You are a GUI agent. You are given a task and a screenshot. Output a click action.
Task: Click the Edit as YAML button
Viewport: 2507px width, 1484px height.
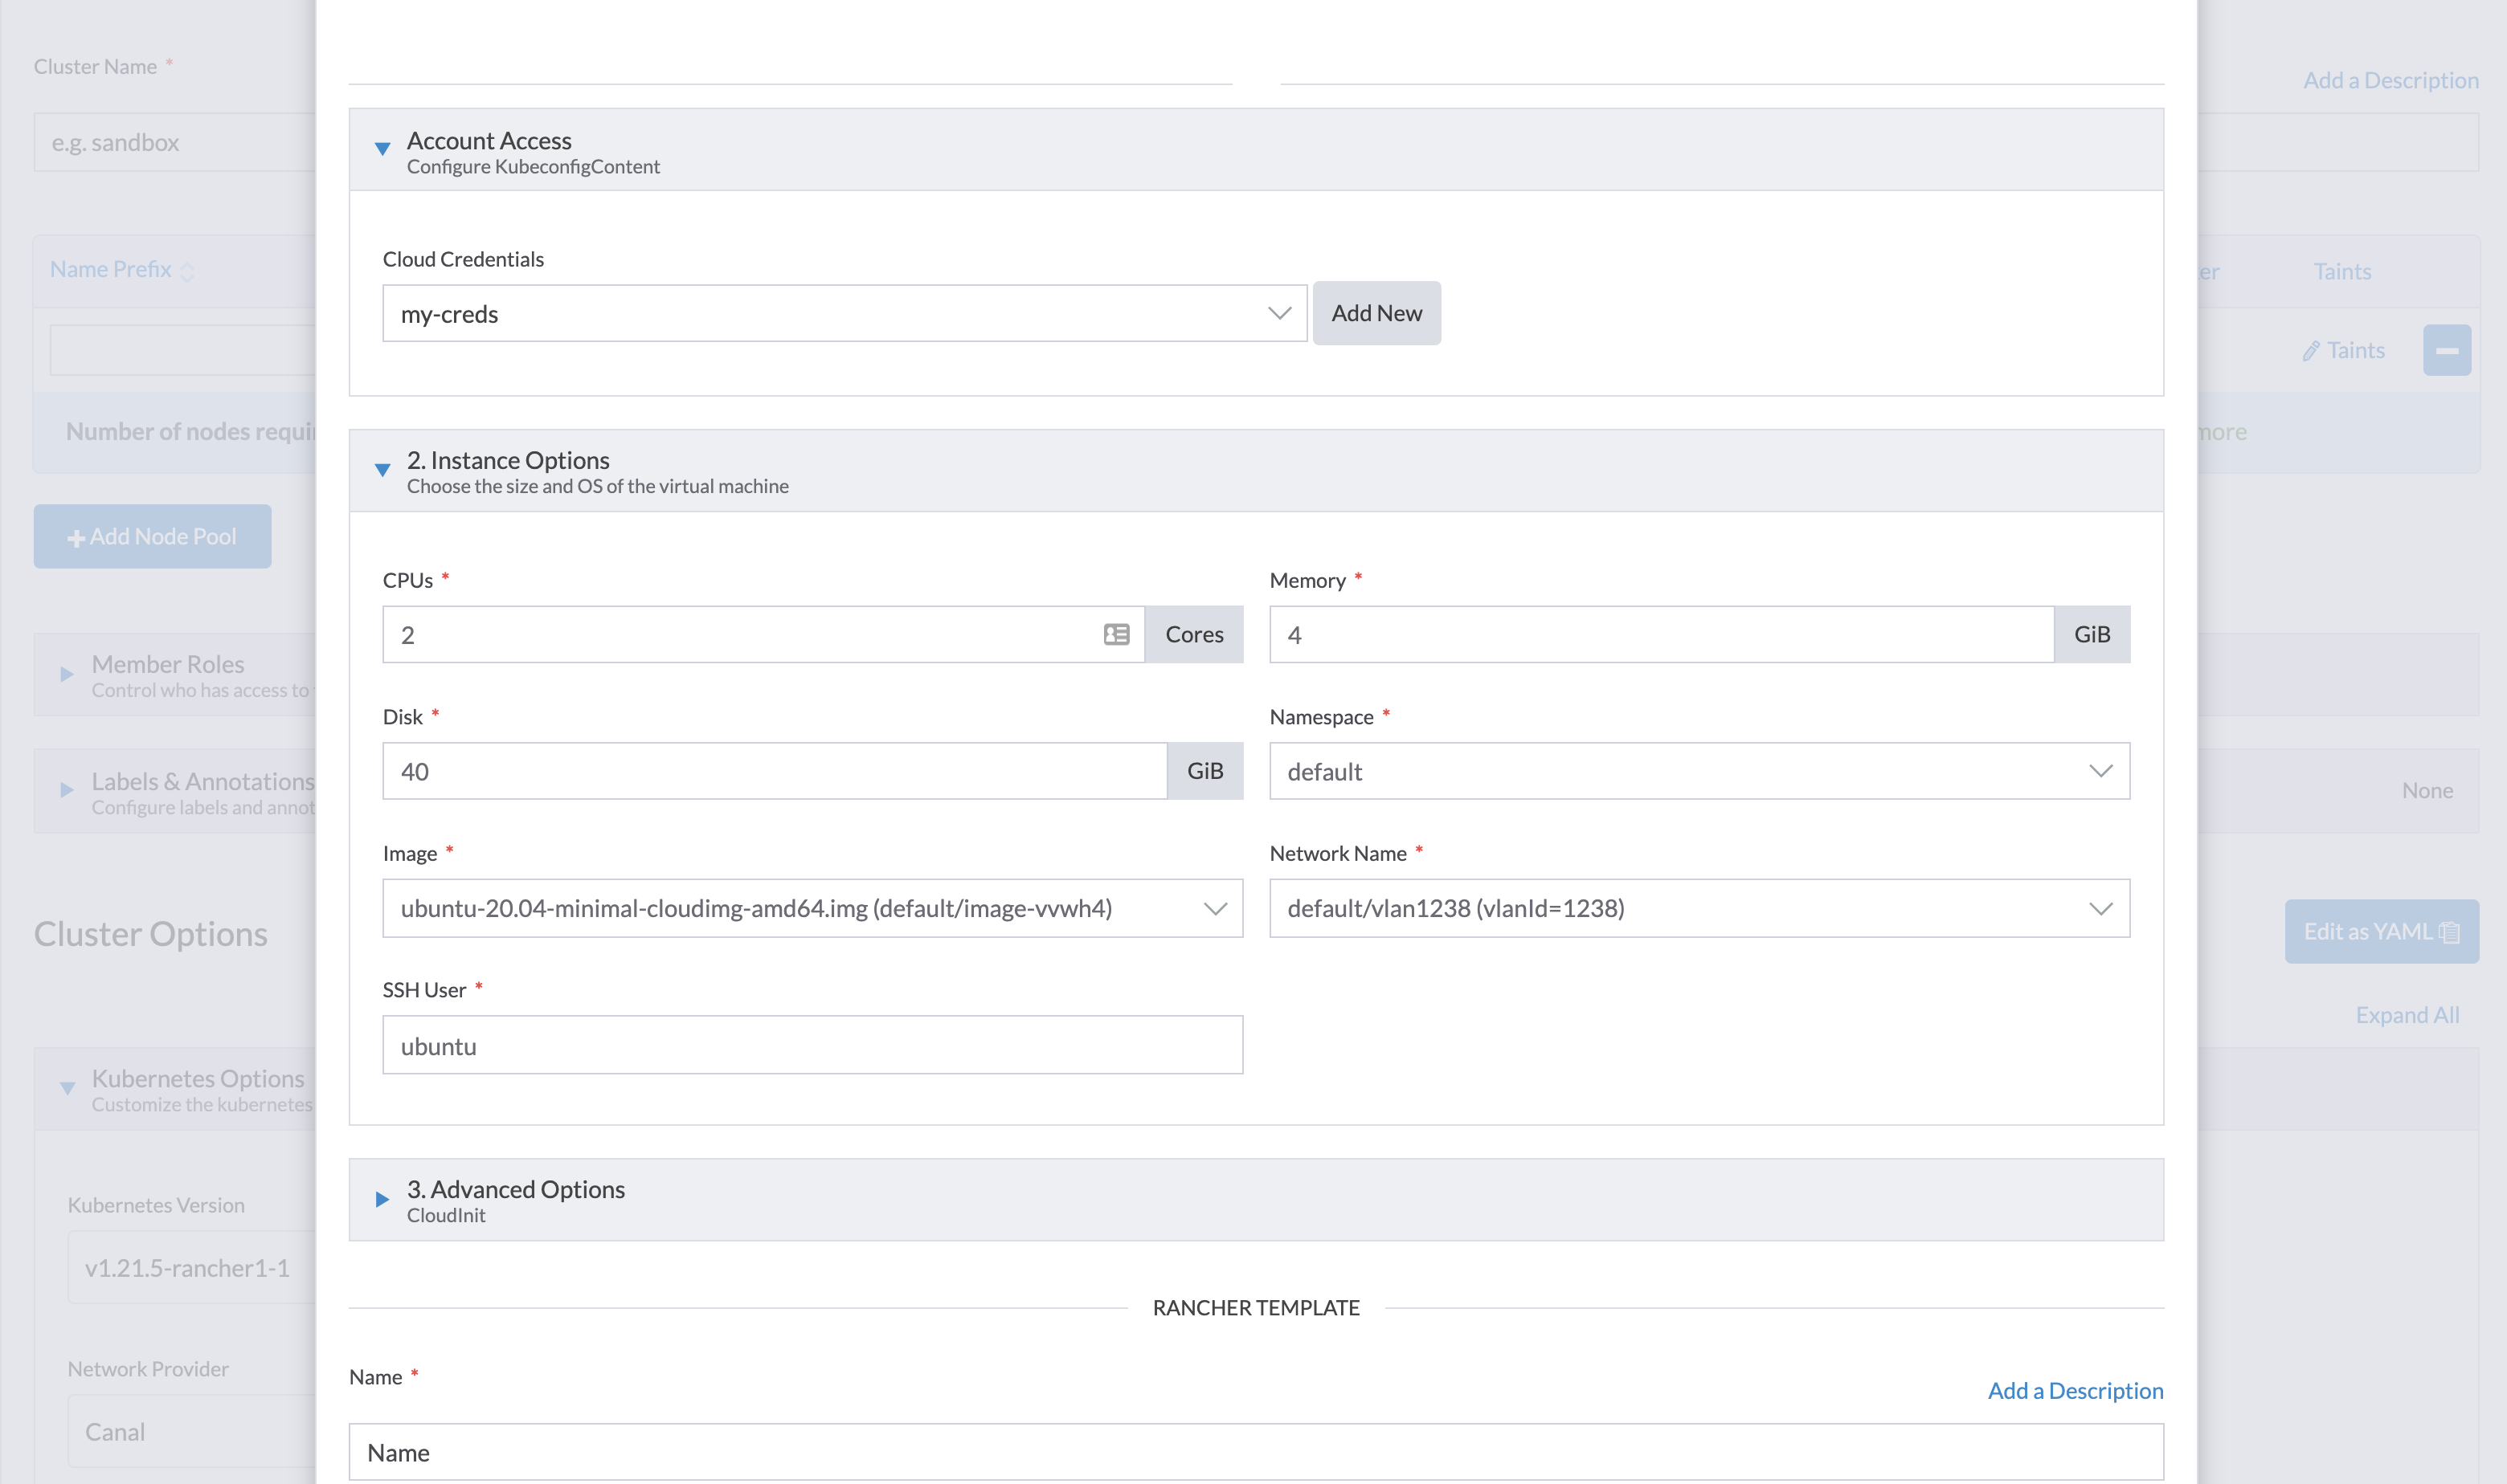(2381, 931)
